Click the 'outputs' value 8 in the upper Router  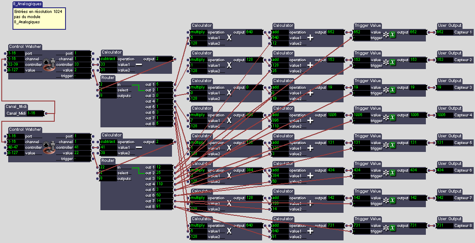point(108,96)
